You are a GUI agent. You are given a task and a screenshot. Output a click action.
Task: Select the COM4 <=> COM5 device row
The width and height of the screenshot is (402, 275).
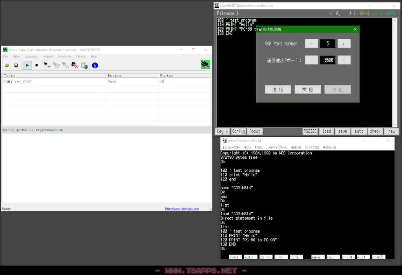pyautogui.click(x=106, y=82)
